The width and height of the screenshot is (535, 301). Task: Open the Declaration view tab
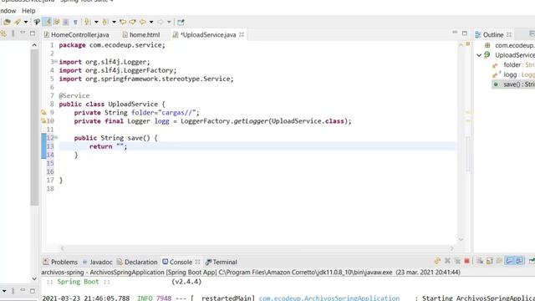click(x=137, y=262)
